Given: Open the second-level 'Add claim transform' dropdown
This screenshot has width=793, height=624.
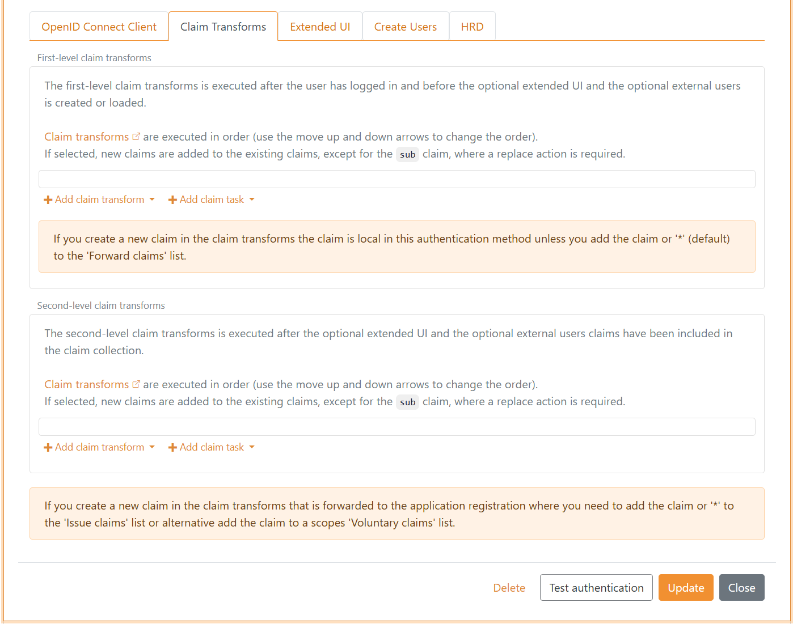Looking at the screenshot, I should (x=99, y=447).
